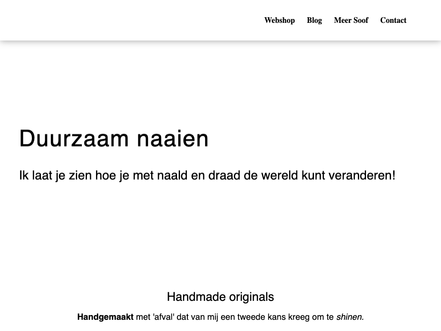441x331 pixels.
Task: Click the 'Handmade originals' section heading
Action: click(x=220, y=297)
